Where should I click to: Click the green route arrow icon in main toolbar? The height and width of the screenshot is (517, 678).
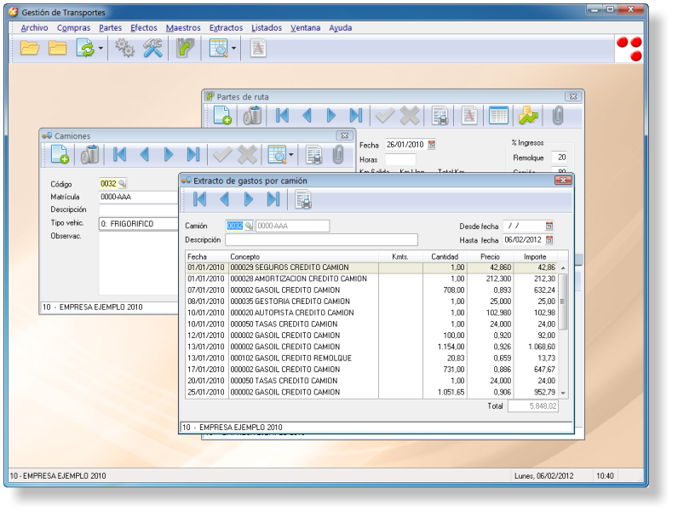click(x=185, y=48)
